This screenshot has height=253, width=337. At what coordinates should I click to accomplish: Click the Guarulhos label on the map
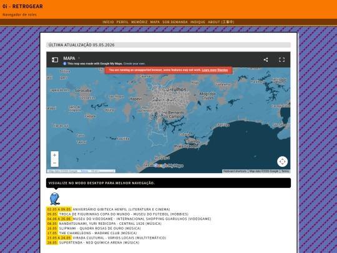click(x=175, y=89)
